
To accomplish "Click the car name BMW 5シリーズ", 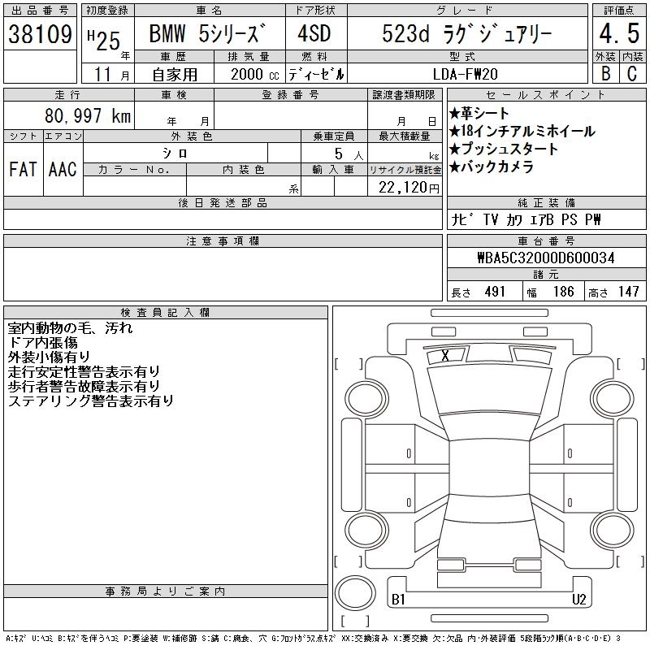I will click(x=207, y=33).
